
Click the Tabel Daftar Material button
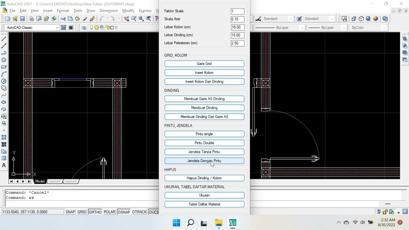204,204
